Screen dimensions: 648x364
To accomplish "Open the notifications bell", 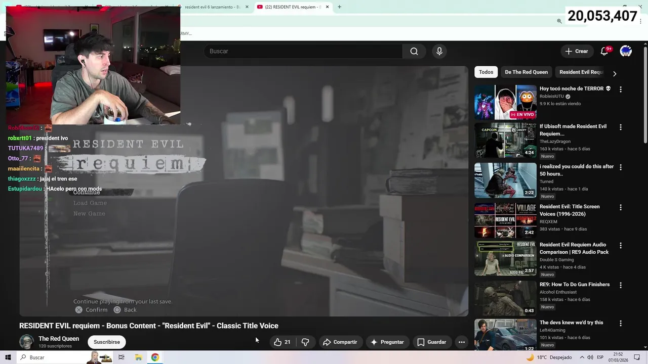I will click(x=604, y=51).
